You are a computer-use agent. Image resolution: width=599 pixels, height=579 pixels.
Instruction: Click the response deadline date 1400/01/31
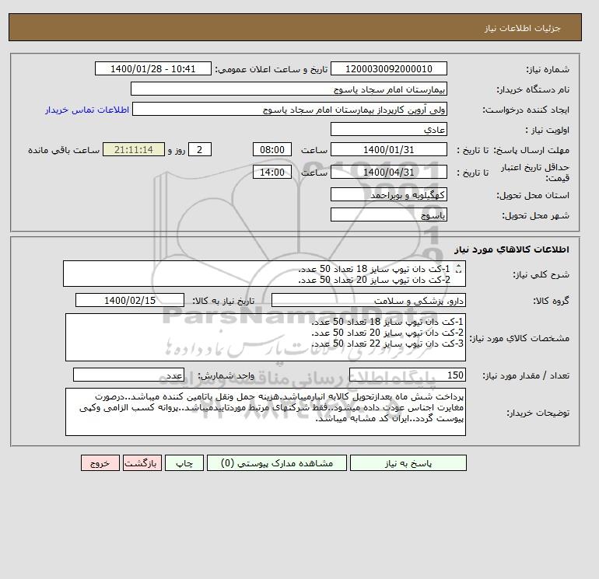pyautogui.click(x=388, y=150)
